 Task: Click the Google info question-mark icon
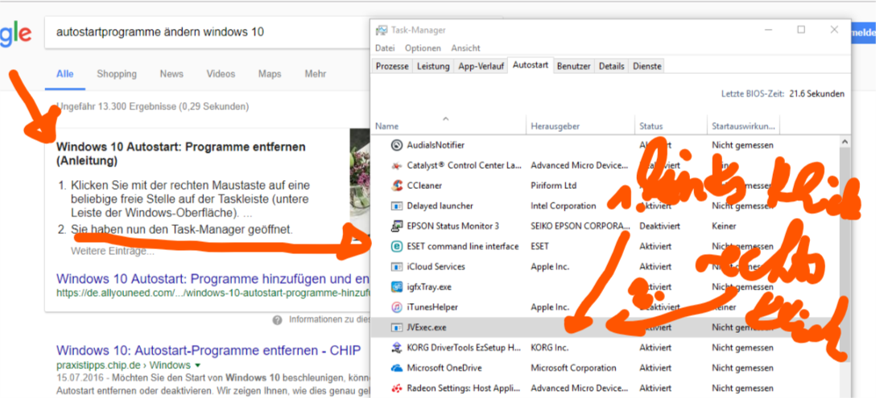coord(278,320)
